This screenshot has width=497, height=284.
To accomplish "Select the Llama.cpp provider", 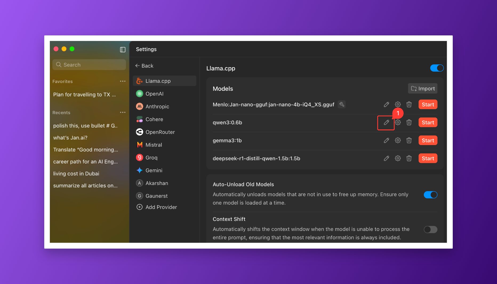I will (x=165, y=81).
